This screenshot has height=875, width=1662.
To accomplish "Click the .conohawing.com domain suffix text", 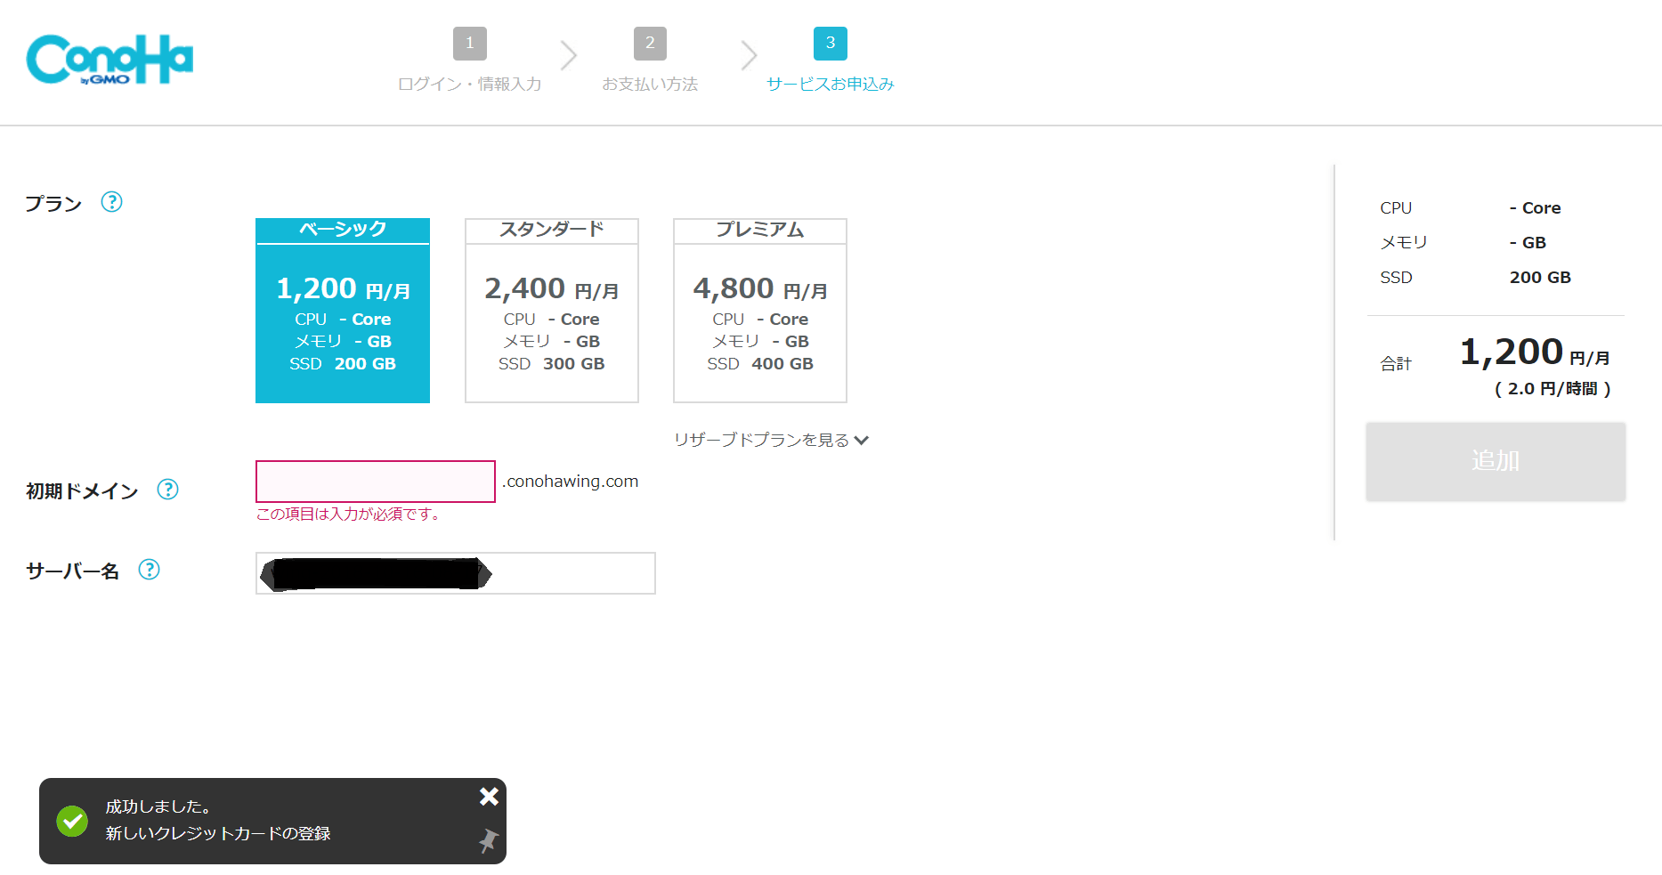I will [570, 482].
